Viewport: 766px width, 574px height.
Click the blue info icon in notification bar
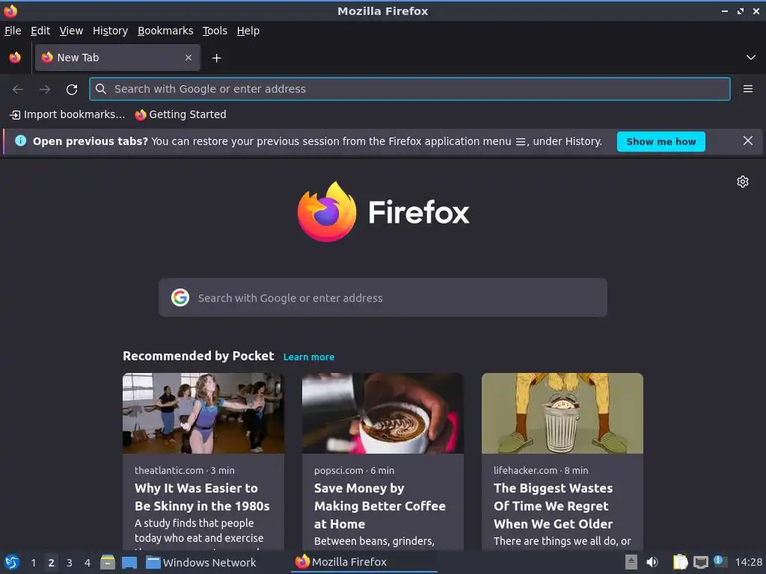[x=20, y=141]
